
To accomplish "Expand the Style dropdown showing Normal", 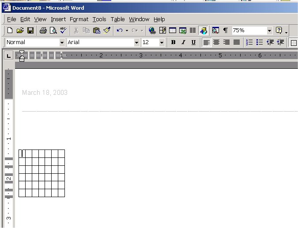I will point(62,42).
